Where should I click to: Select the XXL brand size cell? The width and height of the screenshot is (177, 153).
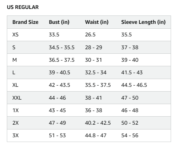[17, 98]
